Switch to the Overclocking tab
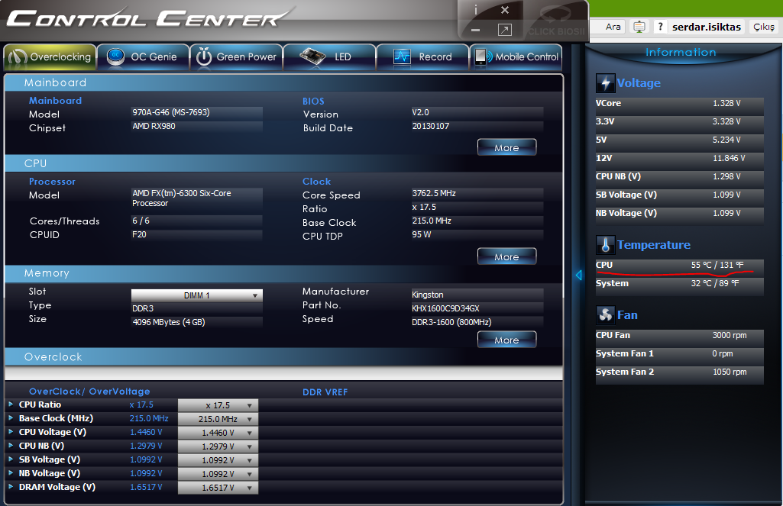The width and height of the screenshot is (783, 506). [50, 57]
